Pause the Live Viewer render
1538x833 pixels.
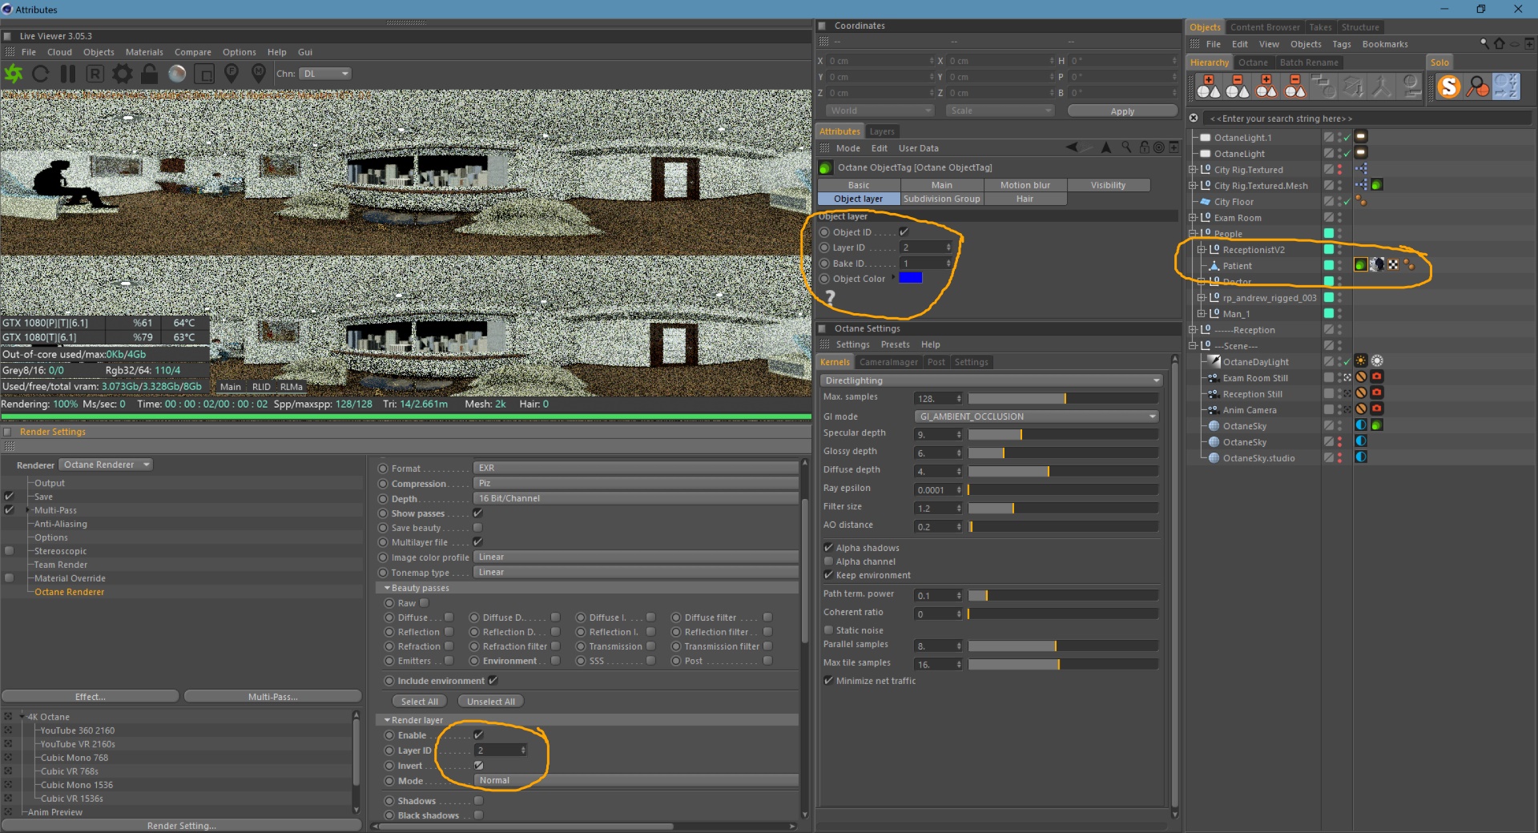(x=68, y=74)
